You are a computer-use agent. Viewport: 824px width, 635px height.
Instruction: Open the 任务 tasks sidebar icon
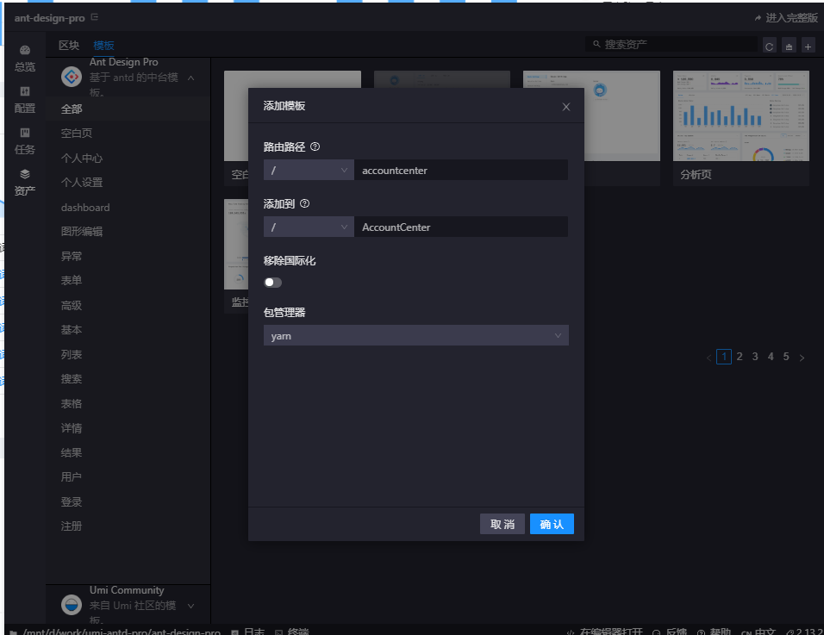(25, 142)
